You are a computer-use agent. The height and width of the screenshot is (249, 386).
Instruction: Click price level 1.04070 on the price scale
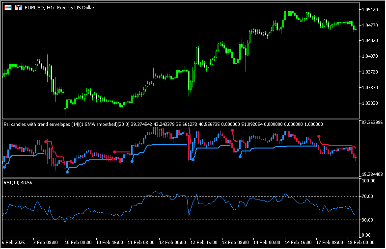click(370, 56)
